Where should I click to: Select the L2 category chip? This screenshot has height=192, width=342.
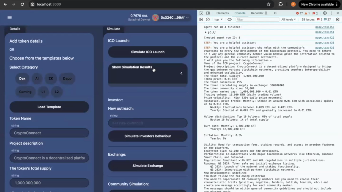coord(57,92)
